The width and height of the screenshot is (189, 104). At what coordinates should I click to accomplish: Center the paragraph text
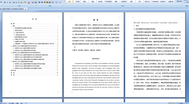(x=42, y=2)
